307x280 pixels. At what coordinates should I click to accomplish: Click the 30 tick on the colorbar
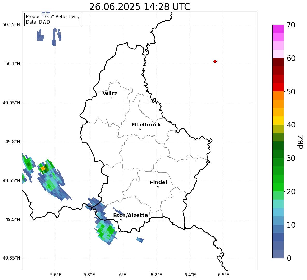click(x=291, y=158)
